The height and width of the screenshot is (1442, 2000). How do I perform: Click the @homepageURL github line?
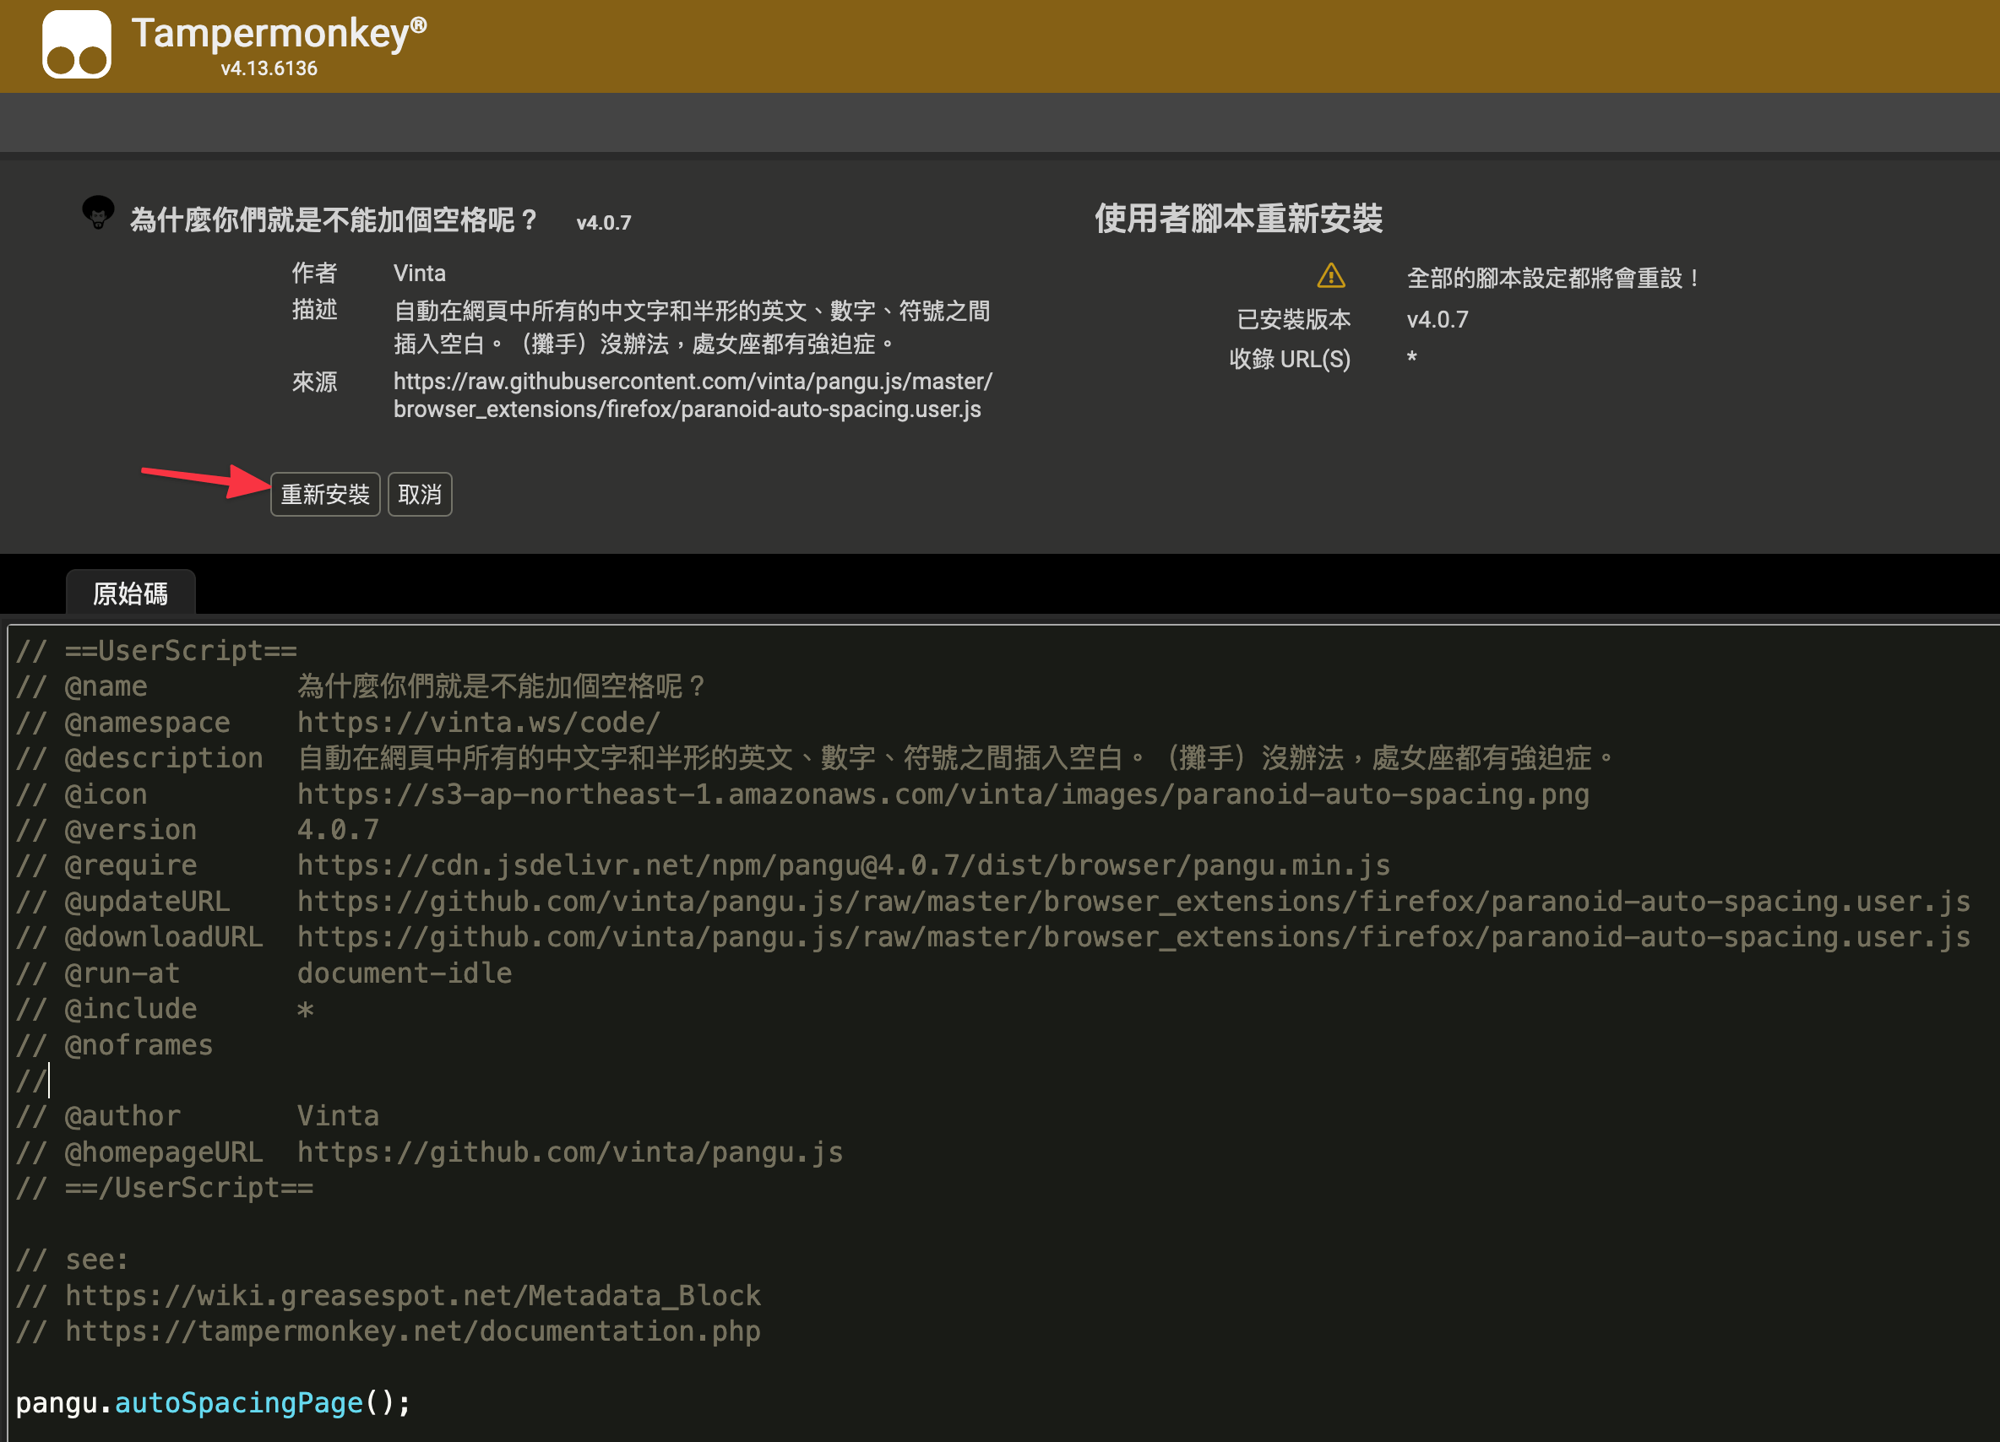tap(429, 1152)
